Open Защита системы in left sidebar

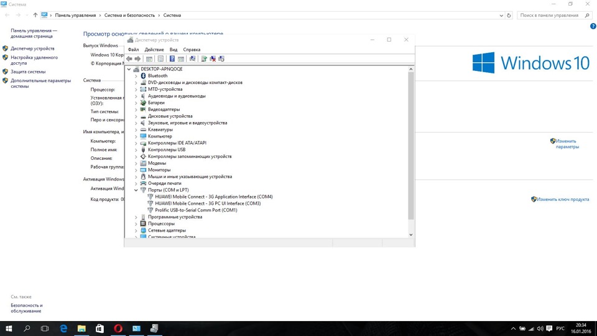(27, 72)
